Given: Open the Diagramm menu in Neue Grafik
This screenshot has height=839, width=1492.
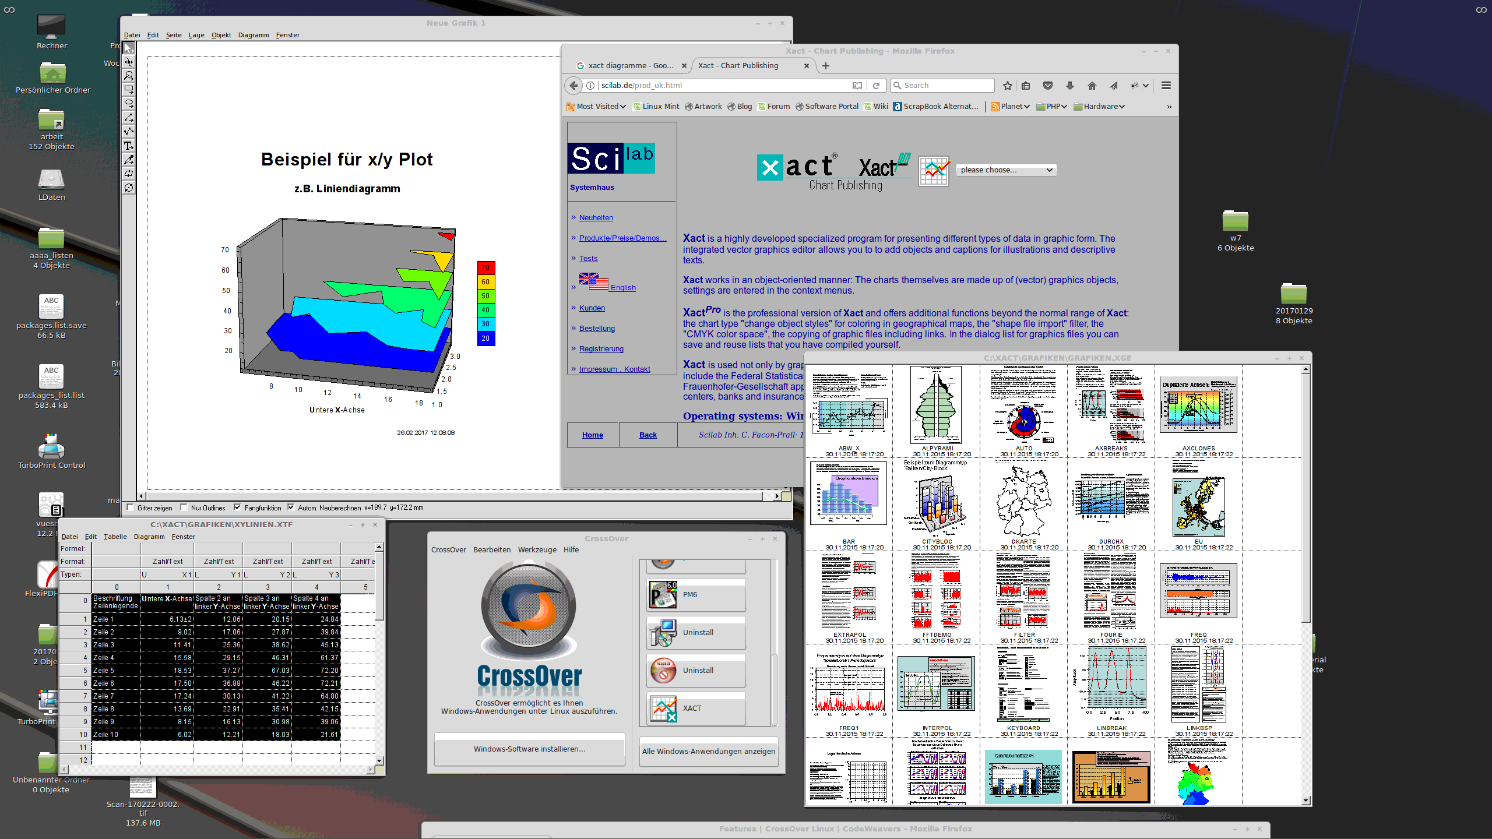Looking at the screenshot, I should coord(253,35).
